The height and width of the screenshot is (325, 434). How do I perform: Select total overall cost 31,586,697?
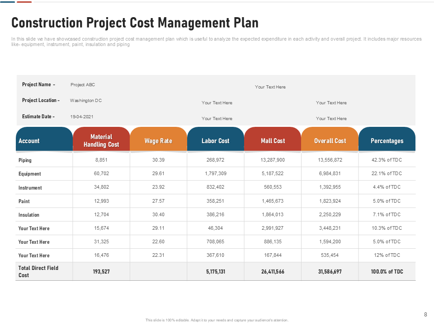point(330,272)
